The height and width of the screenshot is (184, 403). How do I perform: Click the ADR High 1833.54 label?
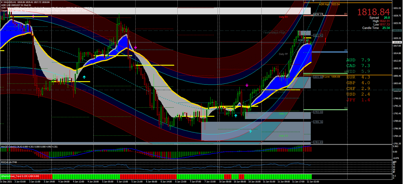329,4
